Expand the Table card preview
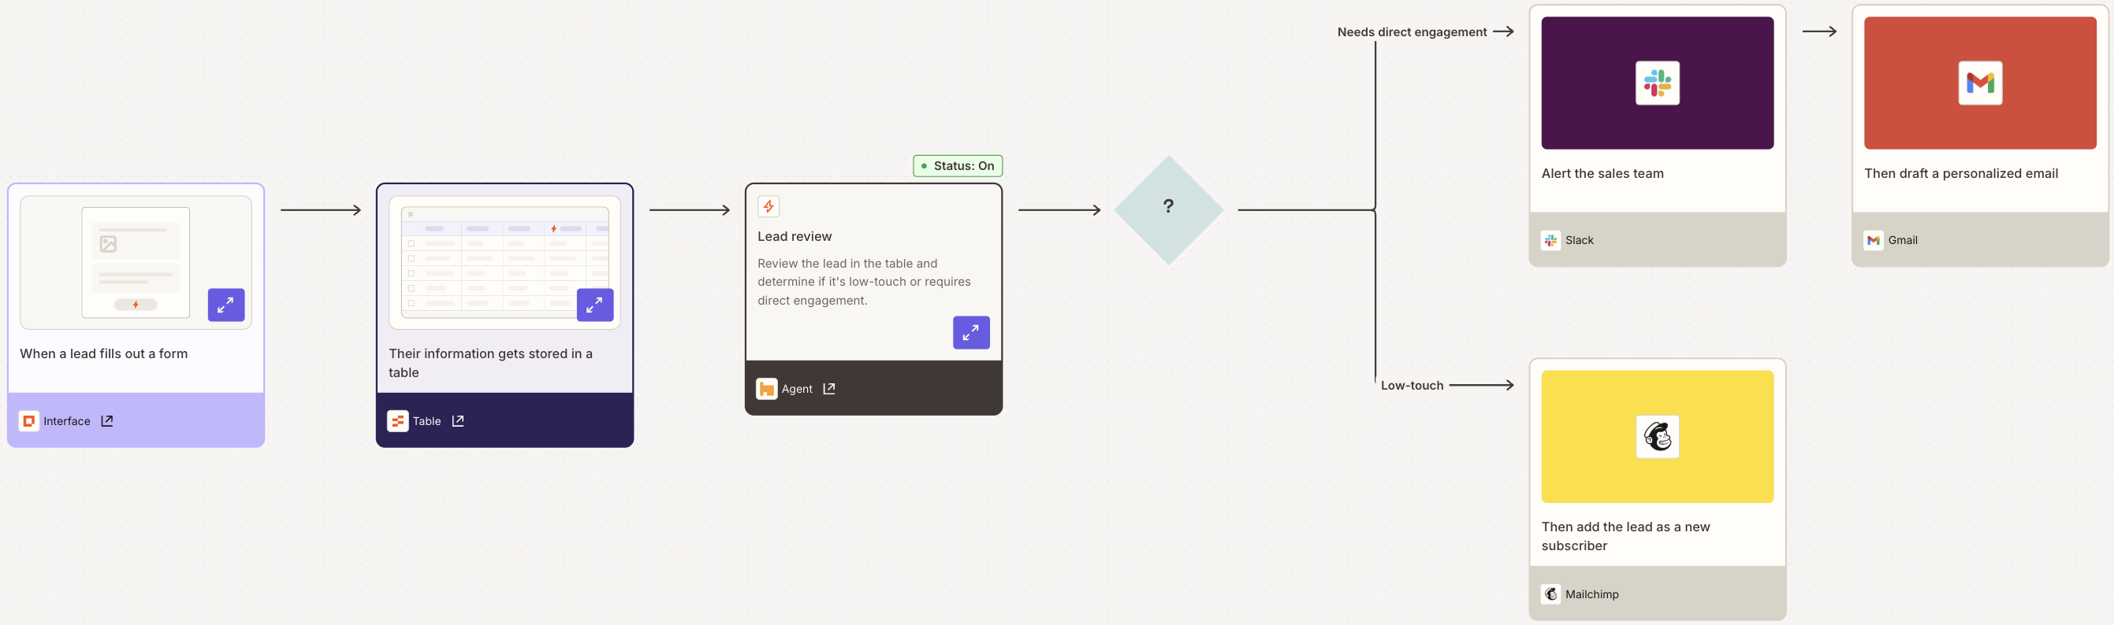This screenshot has height=625, width=2114. tap(595, 305)
